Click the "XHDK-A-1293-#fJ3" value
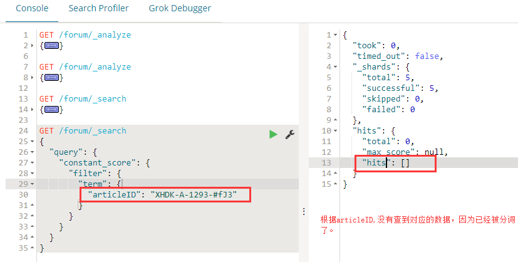Image resolution: width=518 pixels, height=262 pixels. point(194,194)
